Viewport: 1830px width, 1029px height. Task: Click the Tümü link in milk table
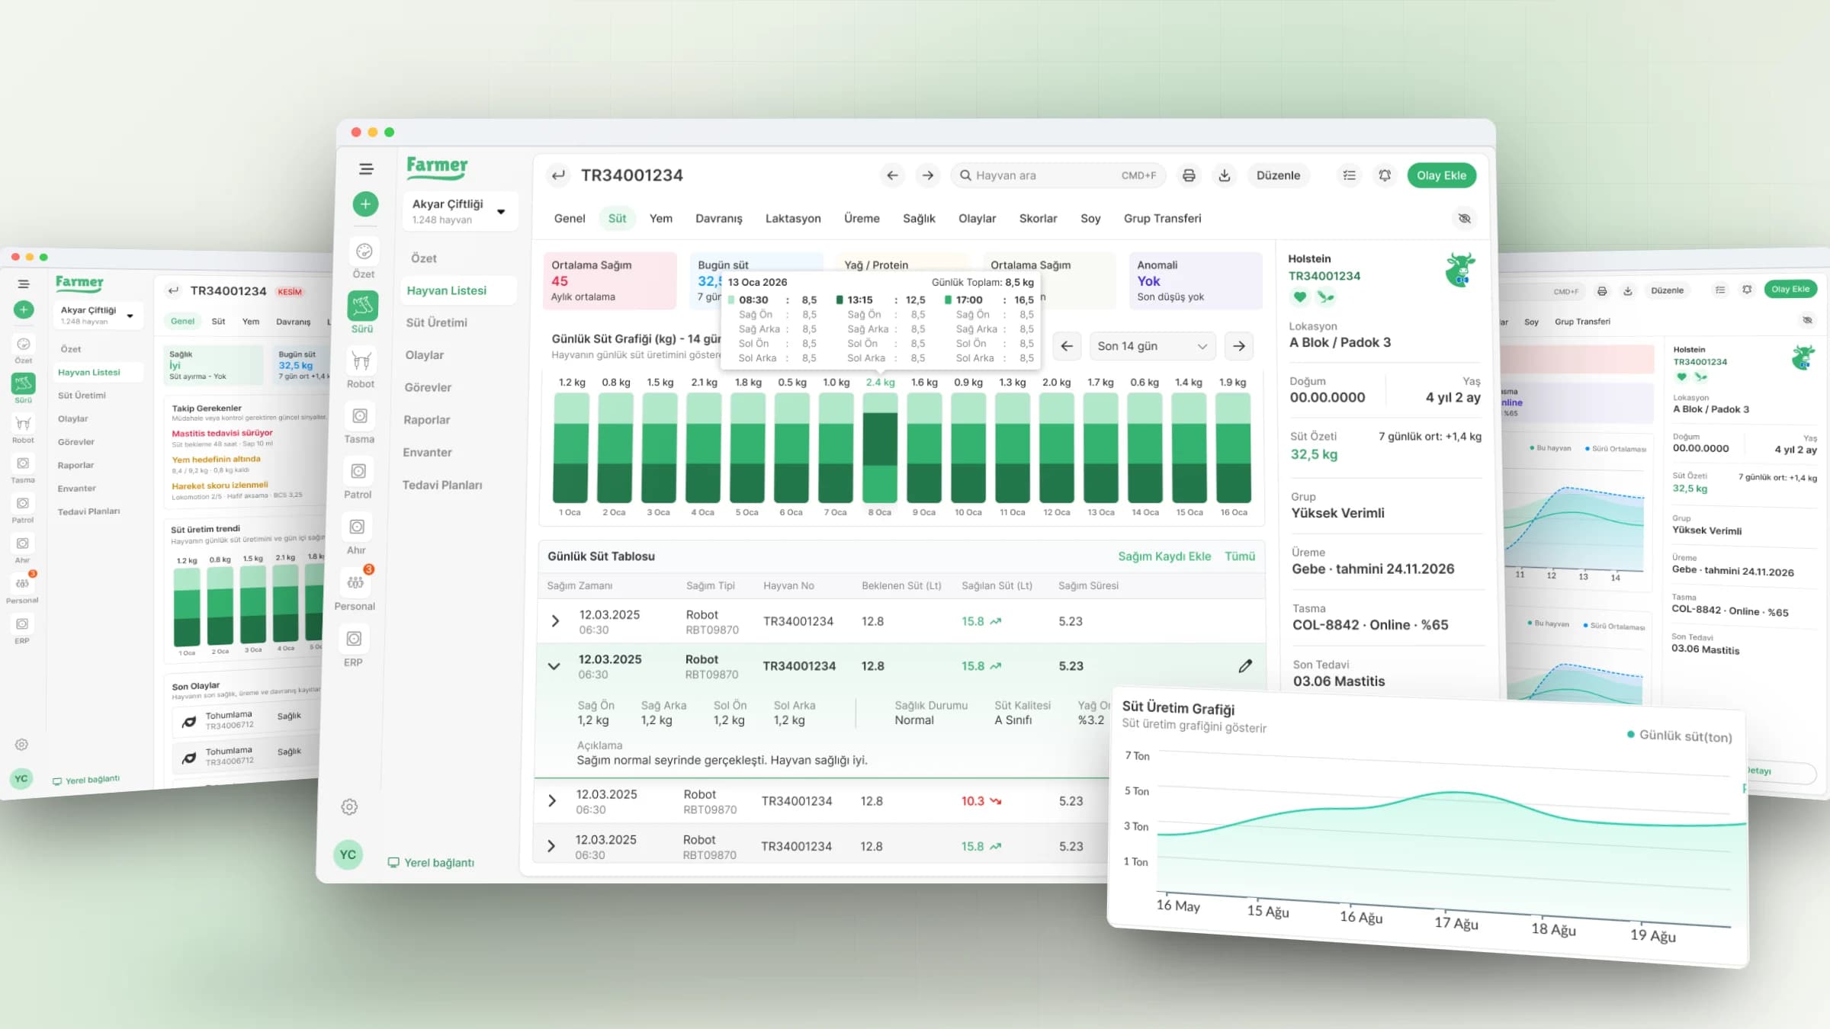pos(1240,556)
